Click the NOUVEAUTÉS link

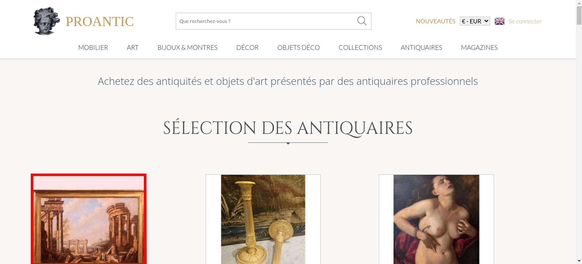[x=435, y=21]
